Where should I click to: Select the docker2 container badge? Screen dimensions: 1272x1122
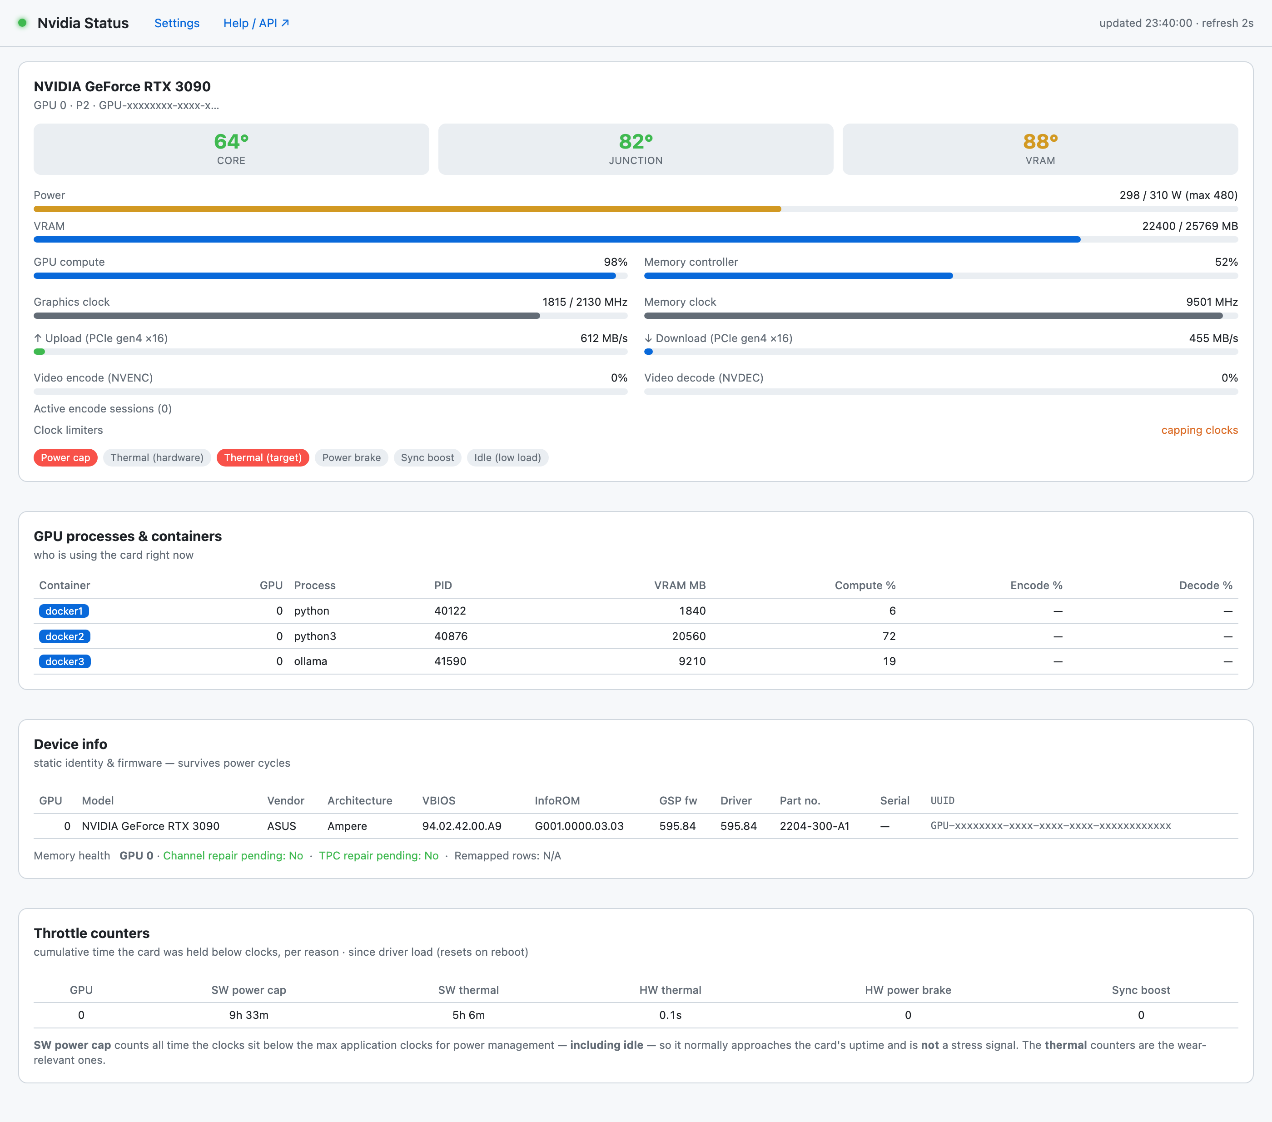65,636
